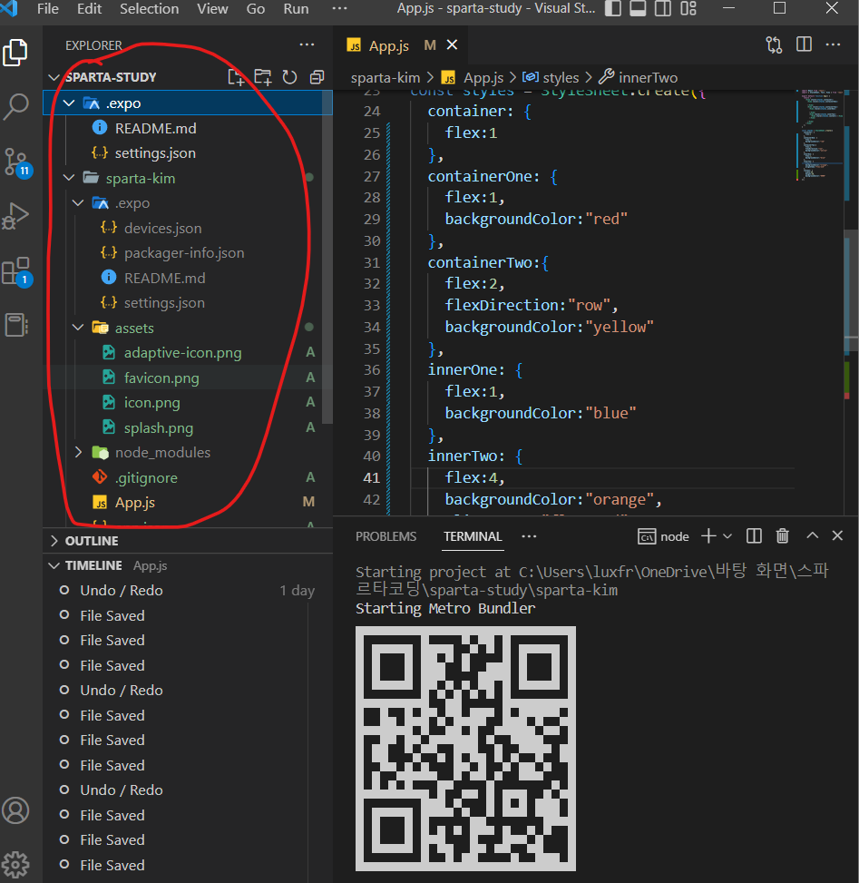Refresh the explorer file tree
The width and height of the screenshot is (859, 883).
290,77
